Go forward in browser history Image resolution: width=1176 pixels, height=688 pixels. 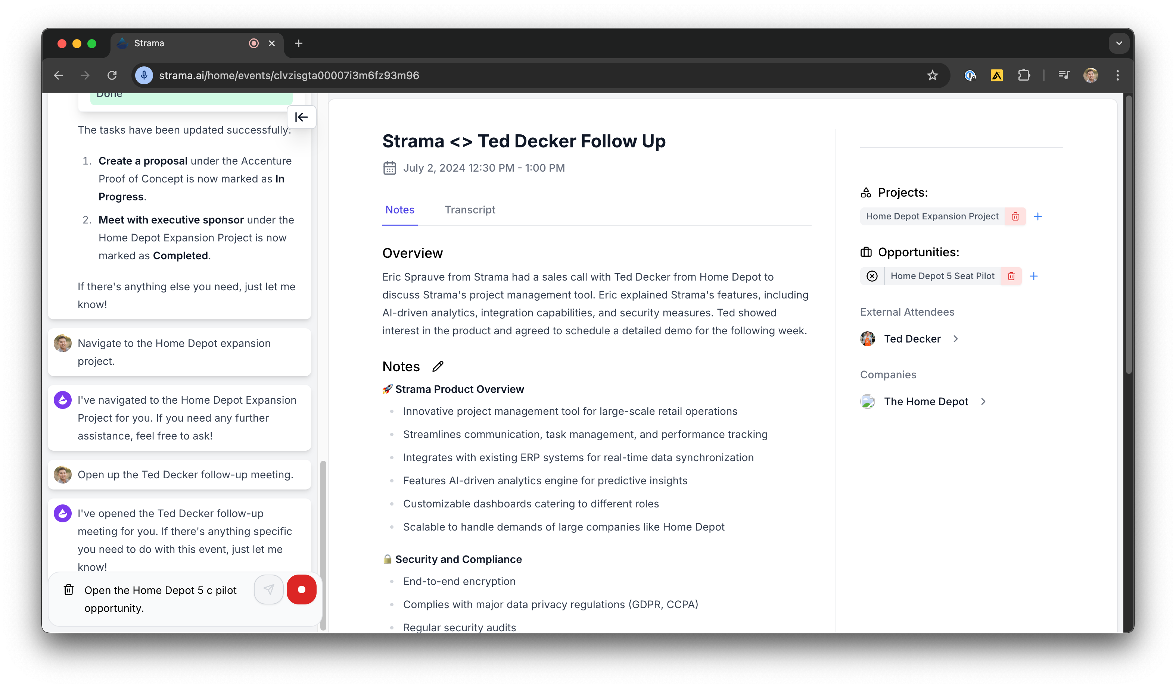point(85,76)
